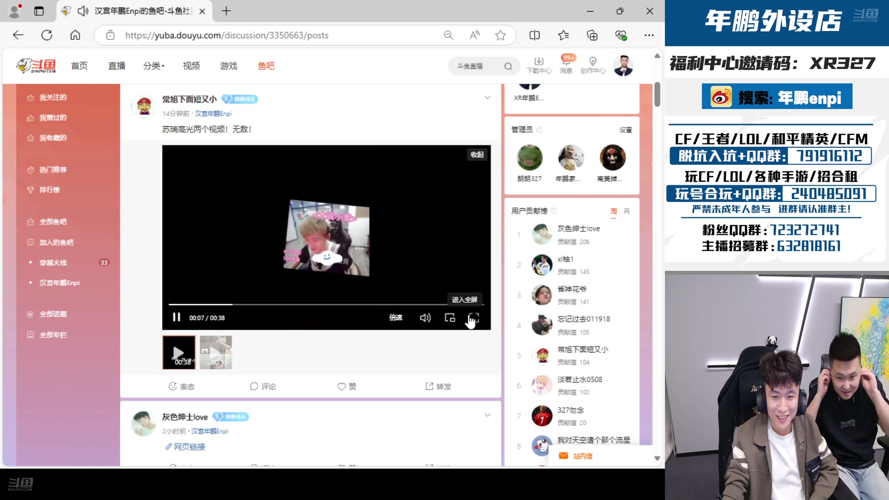Mute the video volume icon
The image size is (889, 500).
point(425,318)
